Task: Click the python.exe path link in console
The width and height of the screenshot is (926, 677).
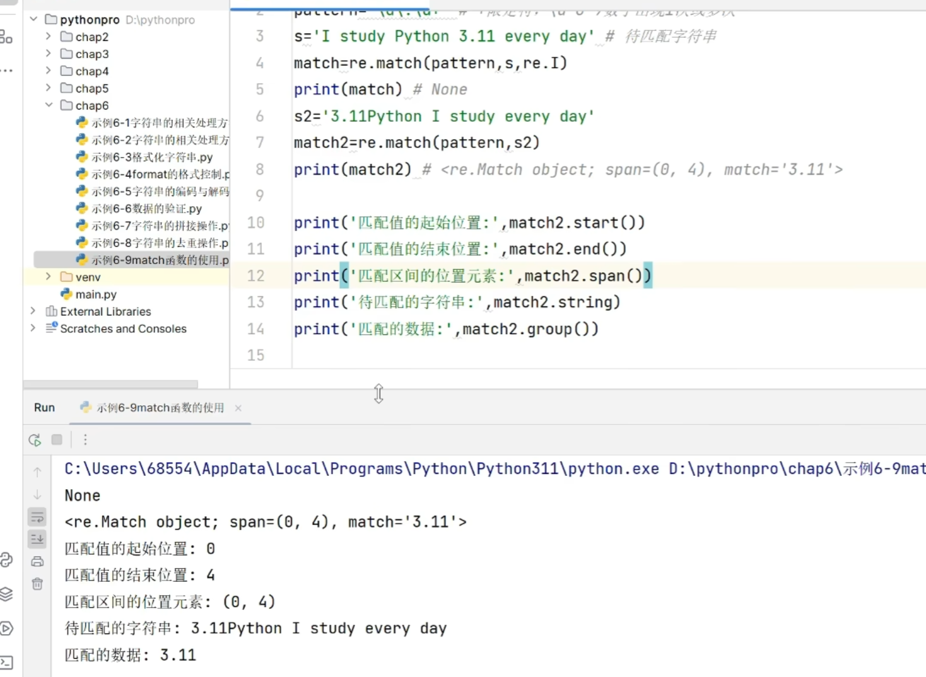Action: (361, 469)
